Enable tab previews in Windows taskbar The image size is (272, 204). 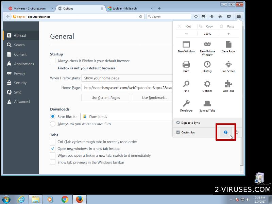pyautogui.click(x=53, y=162)
